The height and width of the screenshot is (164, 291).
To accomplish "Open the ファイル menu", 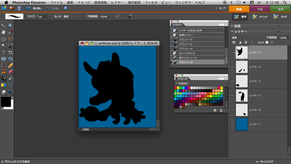I will tap(56, 3).
